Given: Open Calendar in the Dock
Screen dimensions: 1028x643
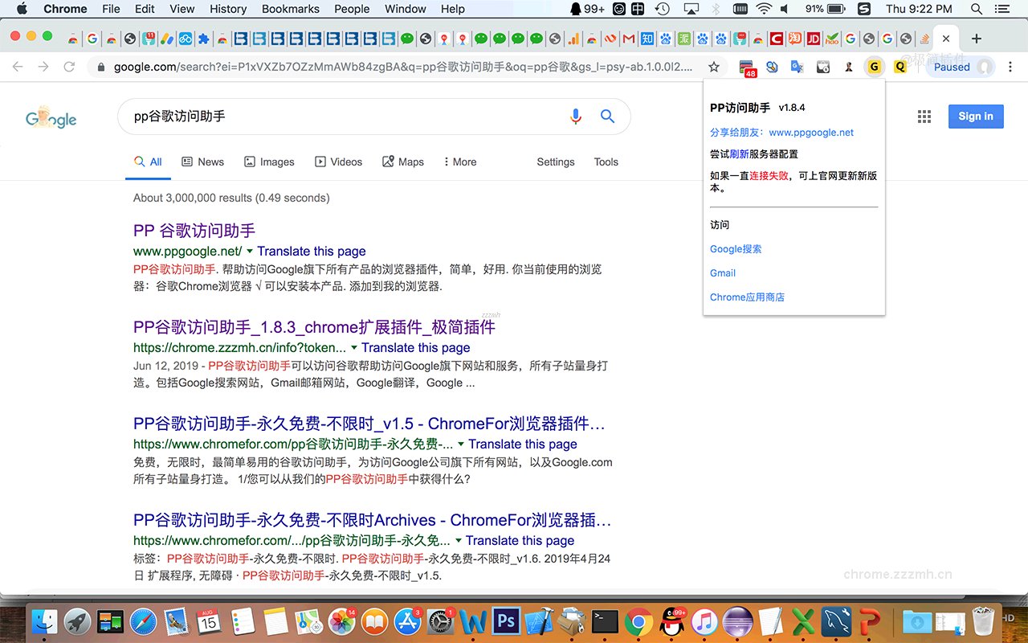Looking at the screenshot, I should [x=209, y=621].
